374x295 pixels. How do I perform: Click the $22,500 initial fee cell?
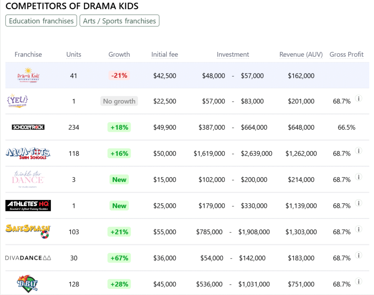point(165,101)
